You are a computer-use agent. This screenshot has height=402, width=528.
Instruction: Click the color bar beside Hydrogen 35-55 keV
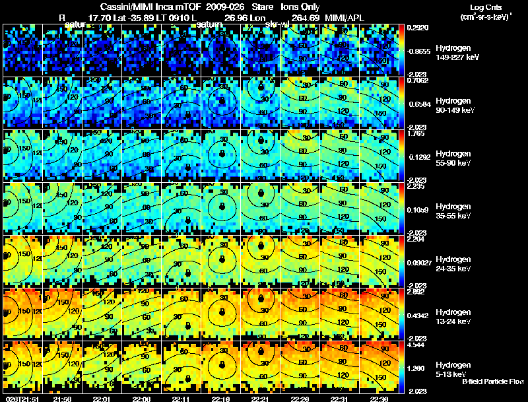point(401,209)
